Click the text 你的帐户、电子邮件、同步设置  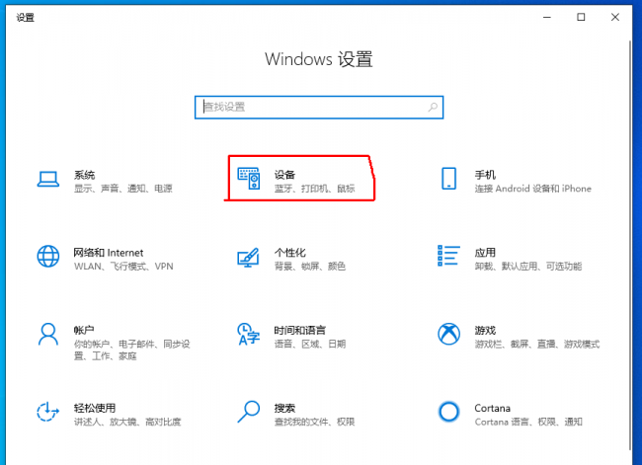[x=131, y=349]
